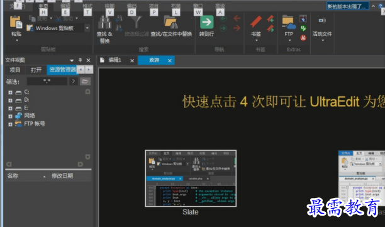Open the Bookmark dropdown arrow
The height and width of the screenshot is (227, 385).
(x=256, y=40)
